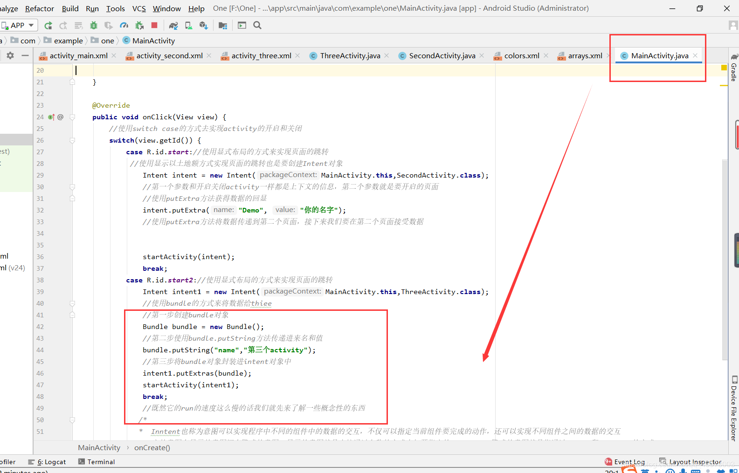Toggle the fold marker at line 31

72,199
